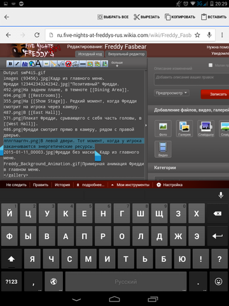Click the "</gallery>" line in editor
This screenshot has width=229, height=306.
tap(16, 175)
